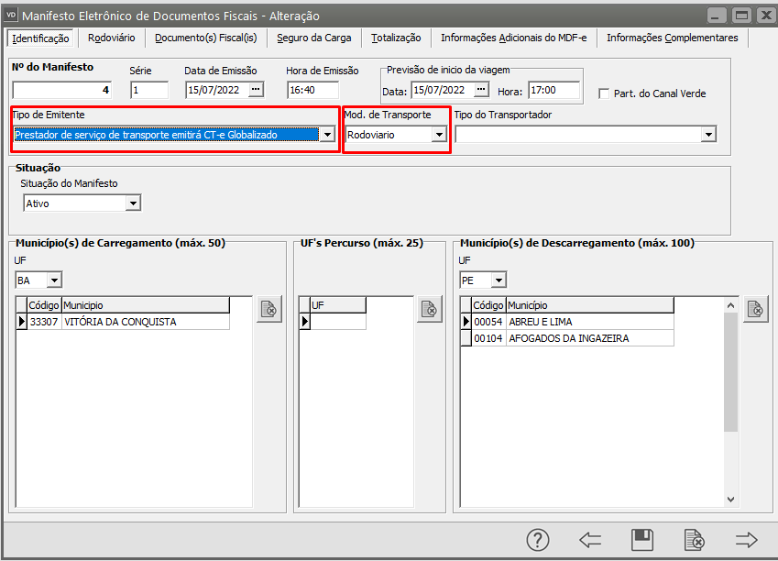The width and height of the screenshot is (778, 561).
Task: Open the Seguro da Carga tab
Action: click(x=313, y=38)
